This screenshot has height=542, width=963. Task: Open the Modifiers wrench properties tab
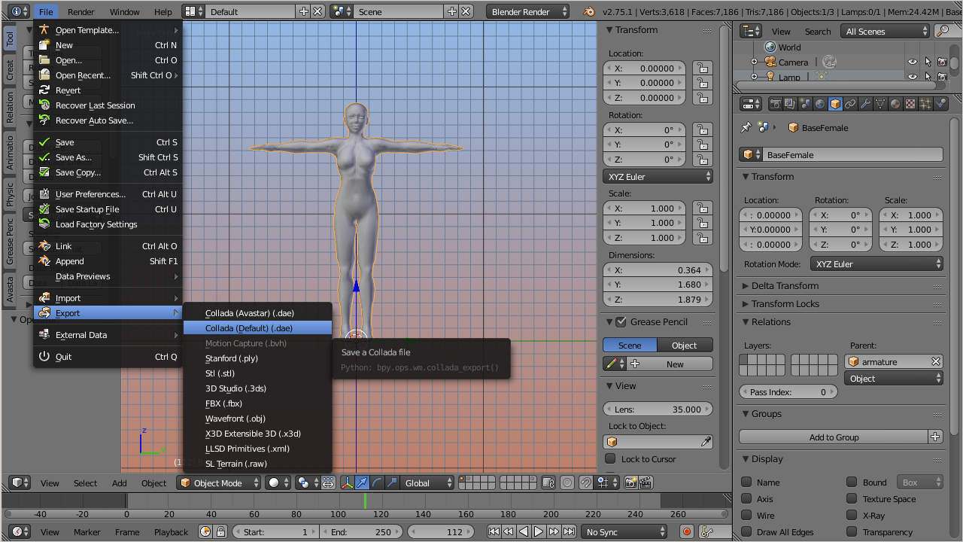pos(865,105)
